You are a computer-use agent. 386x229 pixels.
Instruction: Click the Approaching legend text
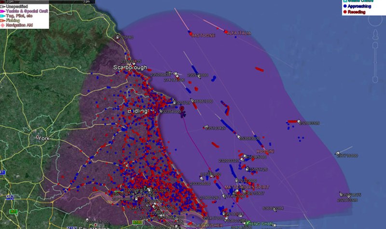click(x=359, y=6)
